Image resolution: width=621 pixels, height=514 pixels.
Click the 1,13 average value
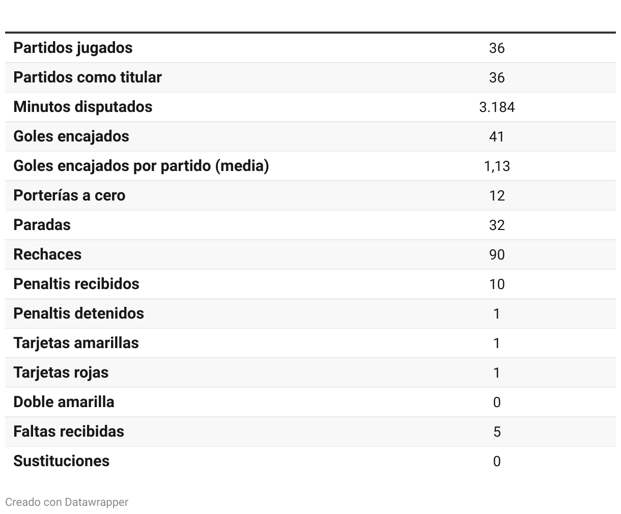497,166
